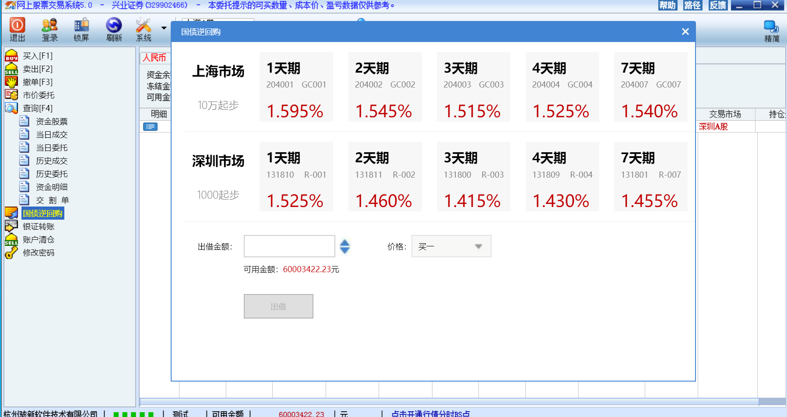Click the 出借金额 input field
This screenshot has height=417, width=787.
pyautogui.click(x=289, y=246)
